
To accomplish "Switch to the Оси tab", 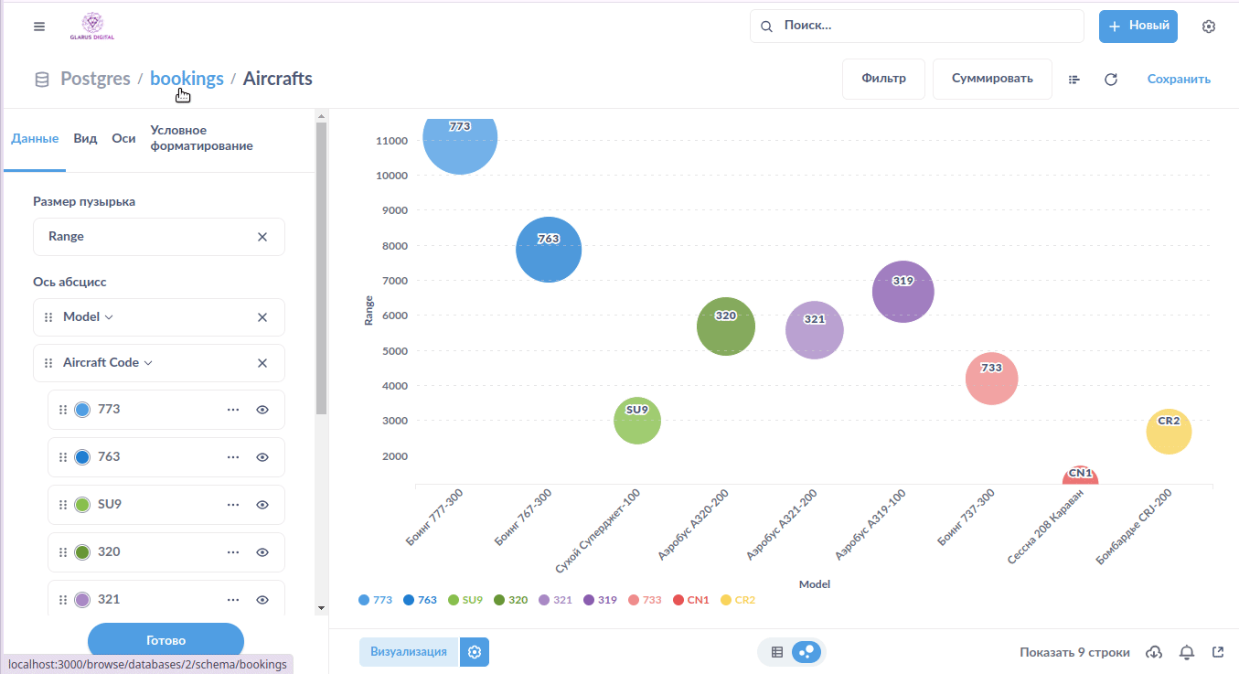I will (x=123, y=138).
